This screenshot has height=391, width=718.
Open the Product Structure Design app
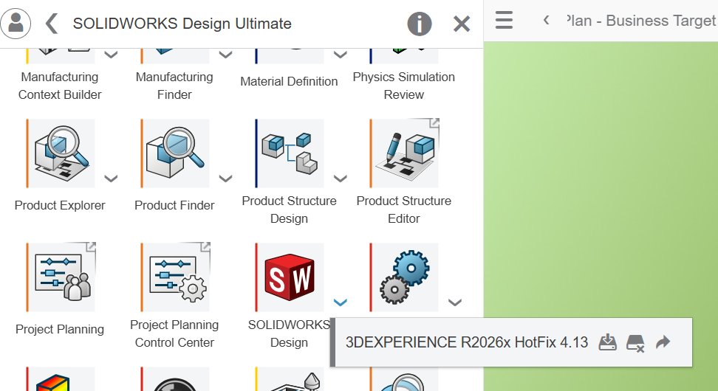point(290,153)
